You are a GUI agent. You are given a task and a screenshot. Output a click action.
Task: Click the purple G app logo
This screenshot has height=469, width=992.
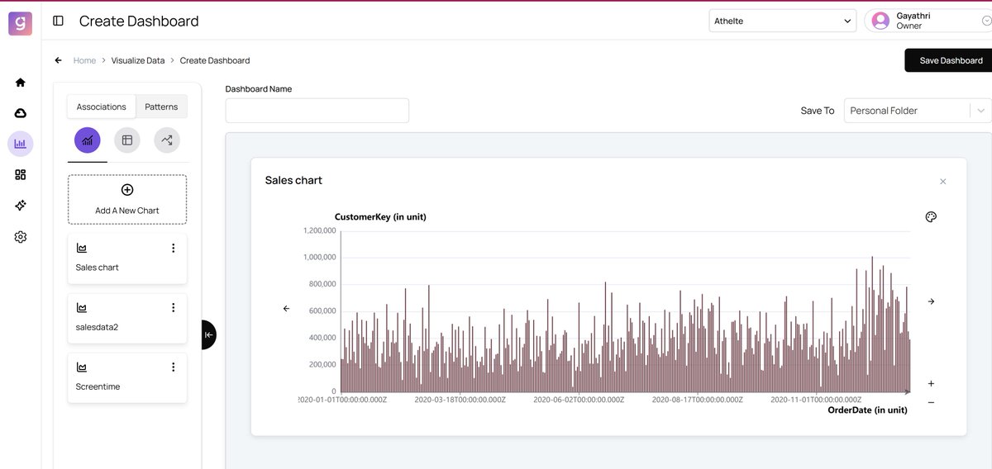21,22
